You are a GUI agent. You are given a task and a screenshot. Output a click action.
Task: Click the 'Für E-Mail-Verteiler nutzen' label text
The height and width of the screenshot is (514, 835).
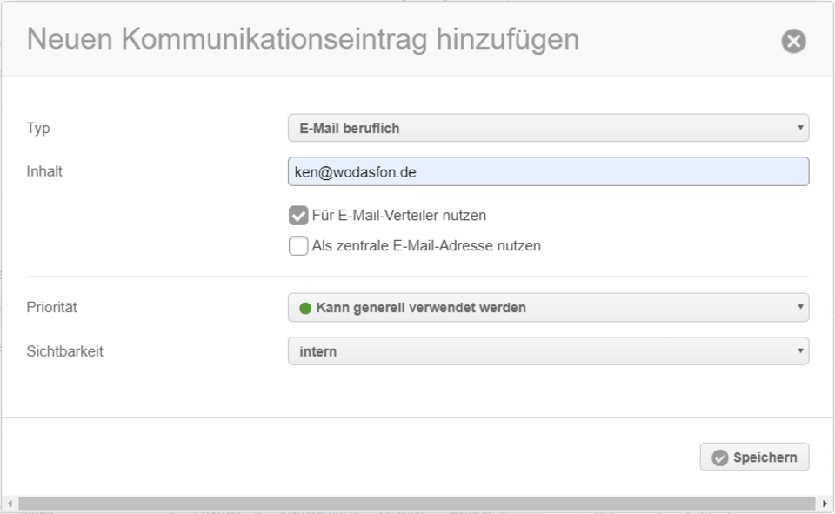399,215
